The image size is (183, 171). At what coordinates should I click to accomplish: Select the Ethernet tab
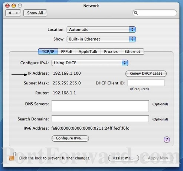[x=132, y=52]
